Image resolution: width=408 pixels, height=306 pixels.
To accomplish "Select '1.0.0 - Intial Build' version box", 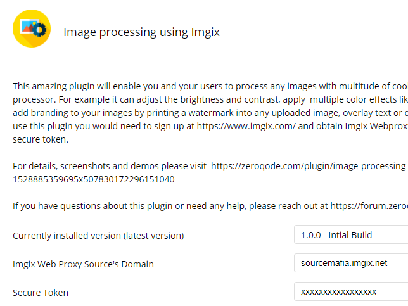I will click(351, 234).
